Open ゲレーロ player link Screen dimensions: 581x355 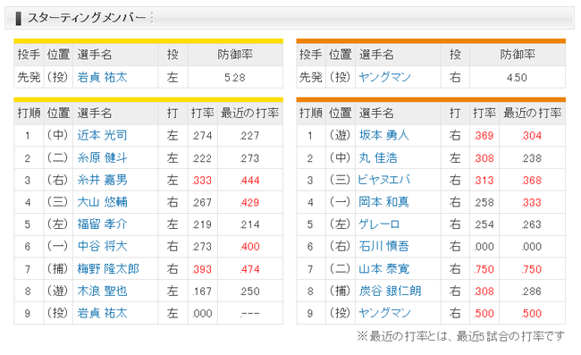[x=379, y=224]
